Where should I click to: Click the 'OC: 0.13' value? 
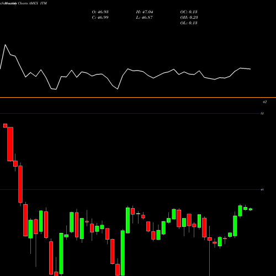tap(189, 12)
